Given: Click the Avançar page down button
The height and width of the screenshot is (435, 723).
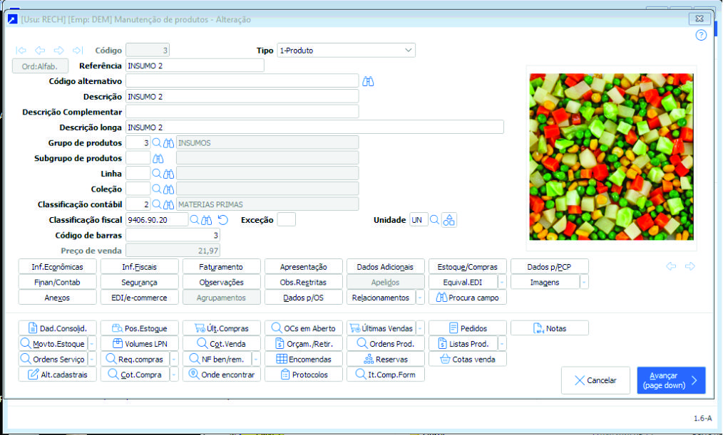Looking at the screenshot, I should point(670,380).
